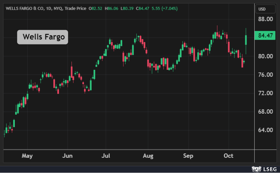Click the Jun label on the time axis

tap(68, 156)
